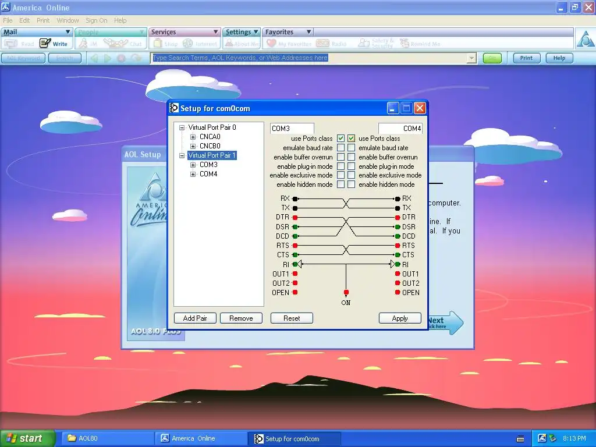Click the About Me icon
The height and width of the screenshot is (447, 596).
(x=229, y=43)
